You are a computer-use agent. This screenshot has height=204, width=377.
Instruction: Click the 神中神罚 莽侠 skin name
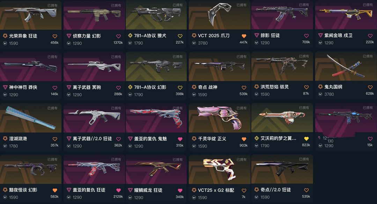pyautogui.click(x=23, y=87)
